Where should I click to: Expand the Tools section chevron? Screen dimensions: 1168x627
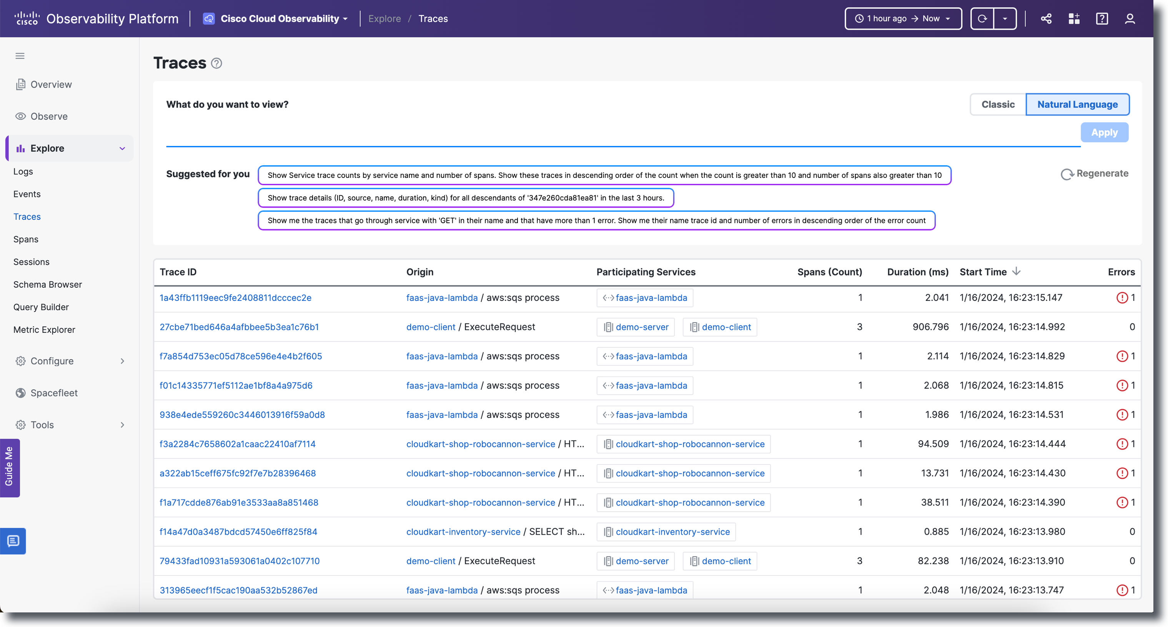tap(122, 425)
